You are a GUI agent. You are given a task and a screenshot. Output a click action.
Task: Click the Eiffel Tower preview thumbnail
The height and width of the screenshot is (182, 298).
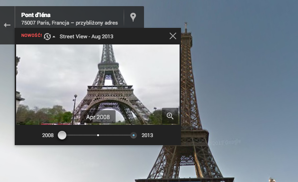[x=98, y=85]
